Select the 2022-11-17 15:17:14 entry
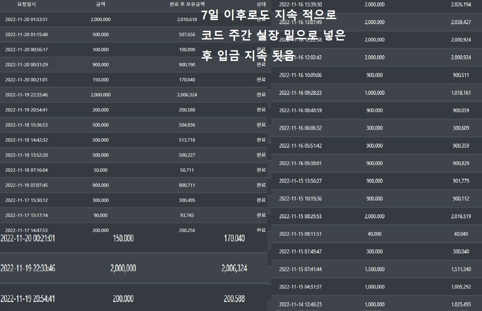This screenshot has width=482, height=311. (26, 215)
